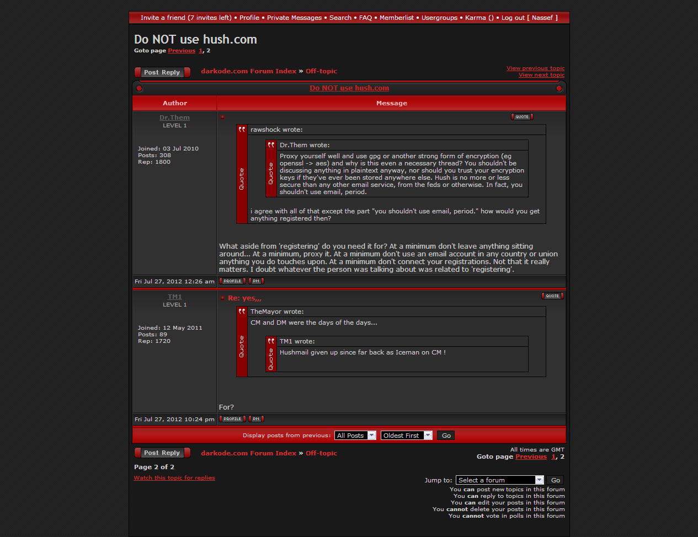The image size is (698, 537).
Task: Send Dr.Them a PM via PM icon
Action: [256, 281]
